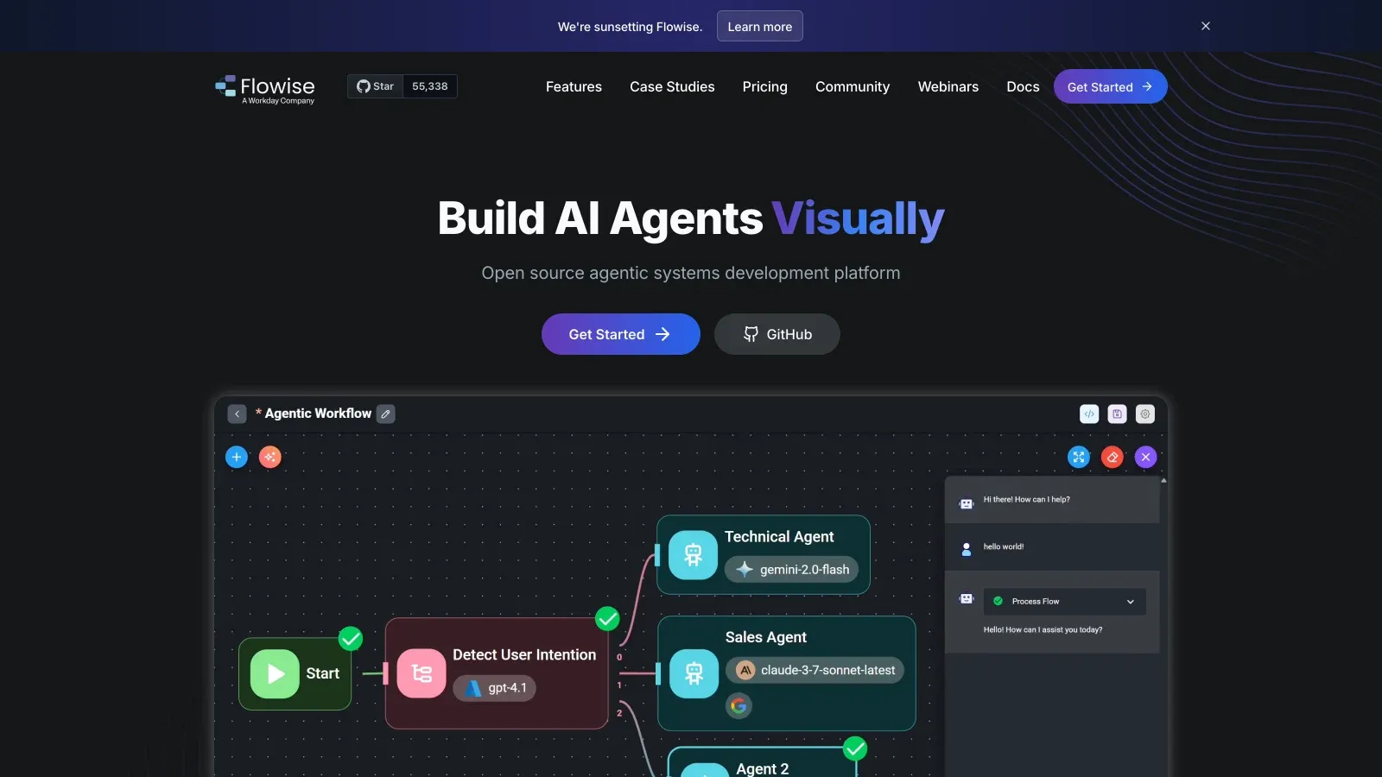Click the Process Flow green check icon
Image resolution: width=1382 pixels, height=777 pixels.
(x=998, y=601)
